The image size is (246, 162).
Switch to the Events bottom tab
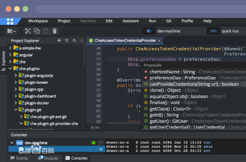(19, 158)
